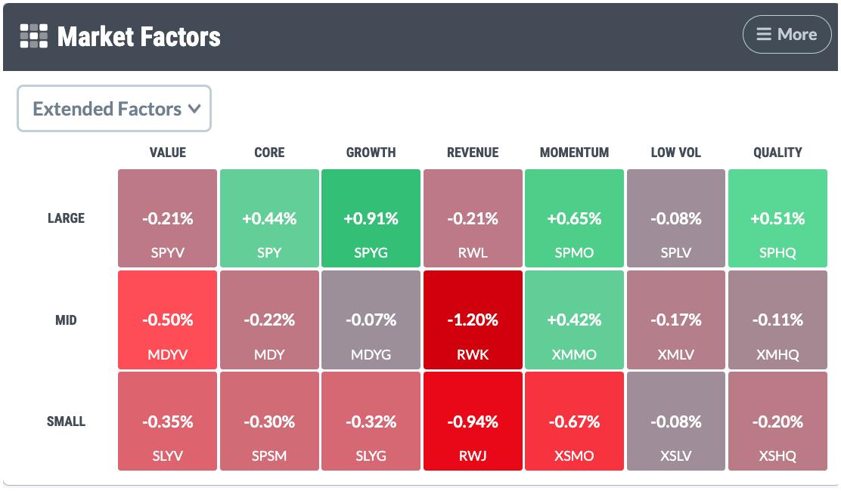Click the Extended Factors chevron arrow
The image size is (841, 491).
[x=194, y=109]
